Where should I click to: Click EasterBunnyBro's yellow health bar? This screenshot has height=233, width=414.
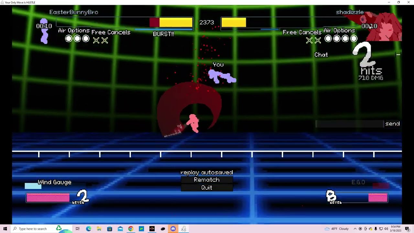coord(176,22)
